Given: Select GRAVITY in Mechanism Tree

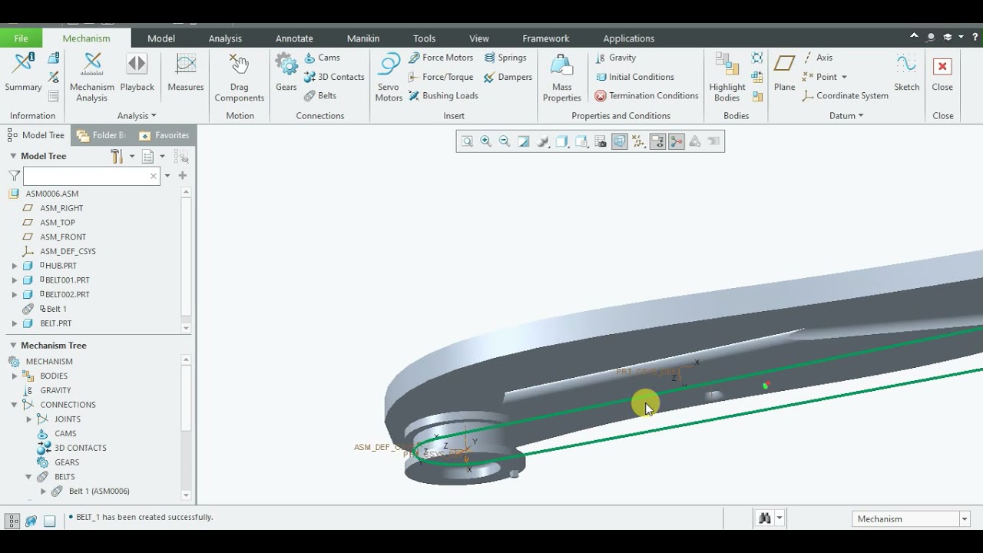Looking at the screenshot, I should [55, 390].
